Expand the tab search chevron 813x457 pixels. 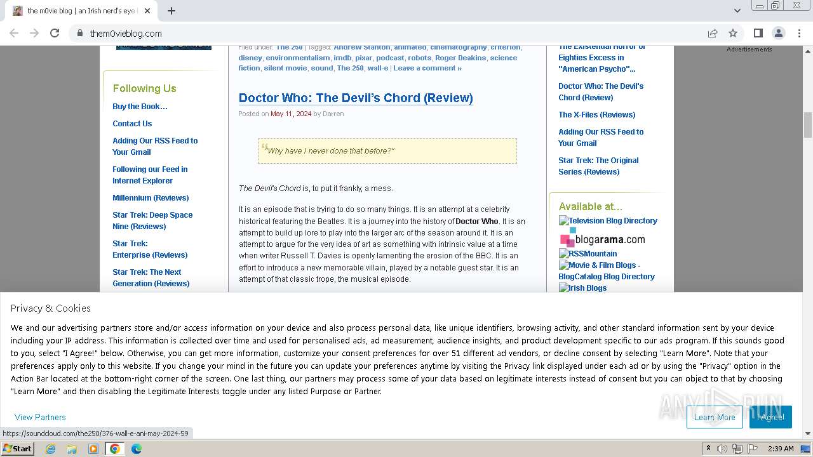(x=737, y=11)
